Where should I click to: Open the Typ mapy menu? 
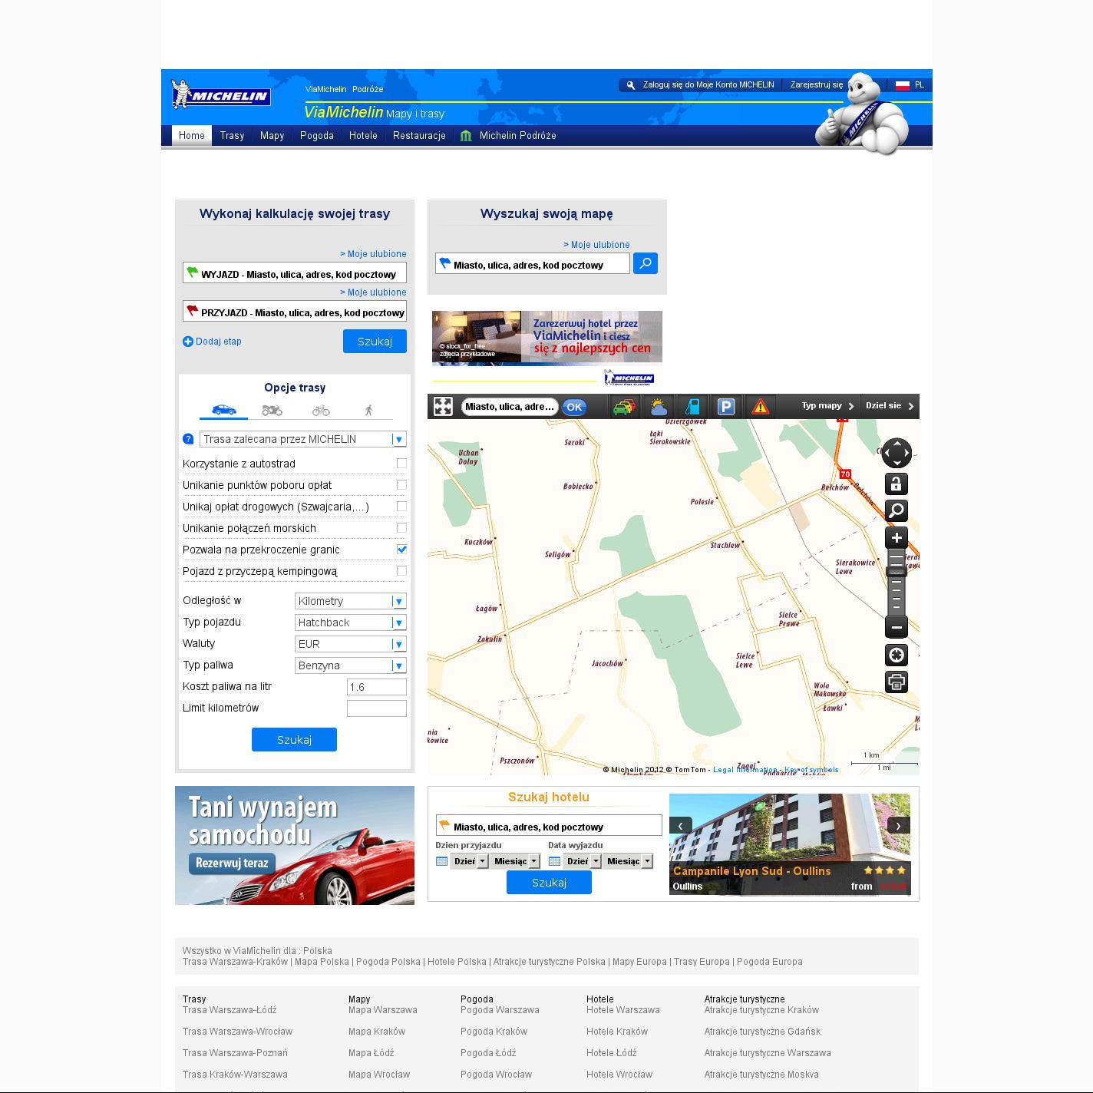[827, 406]
